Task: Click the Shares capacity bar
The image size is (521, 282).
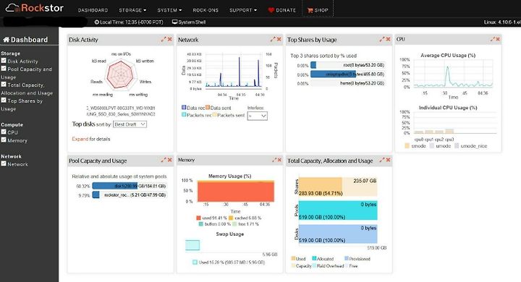Action: [x=338, y=187]
